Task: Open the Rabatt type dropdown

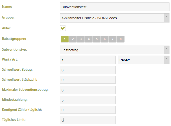Action: coord(167,60)
